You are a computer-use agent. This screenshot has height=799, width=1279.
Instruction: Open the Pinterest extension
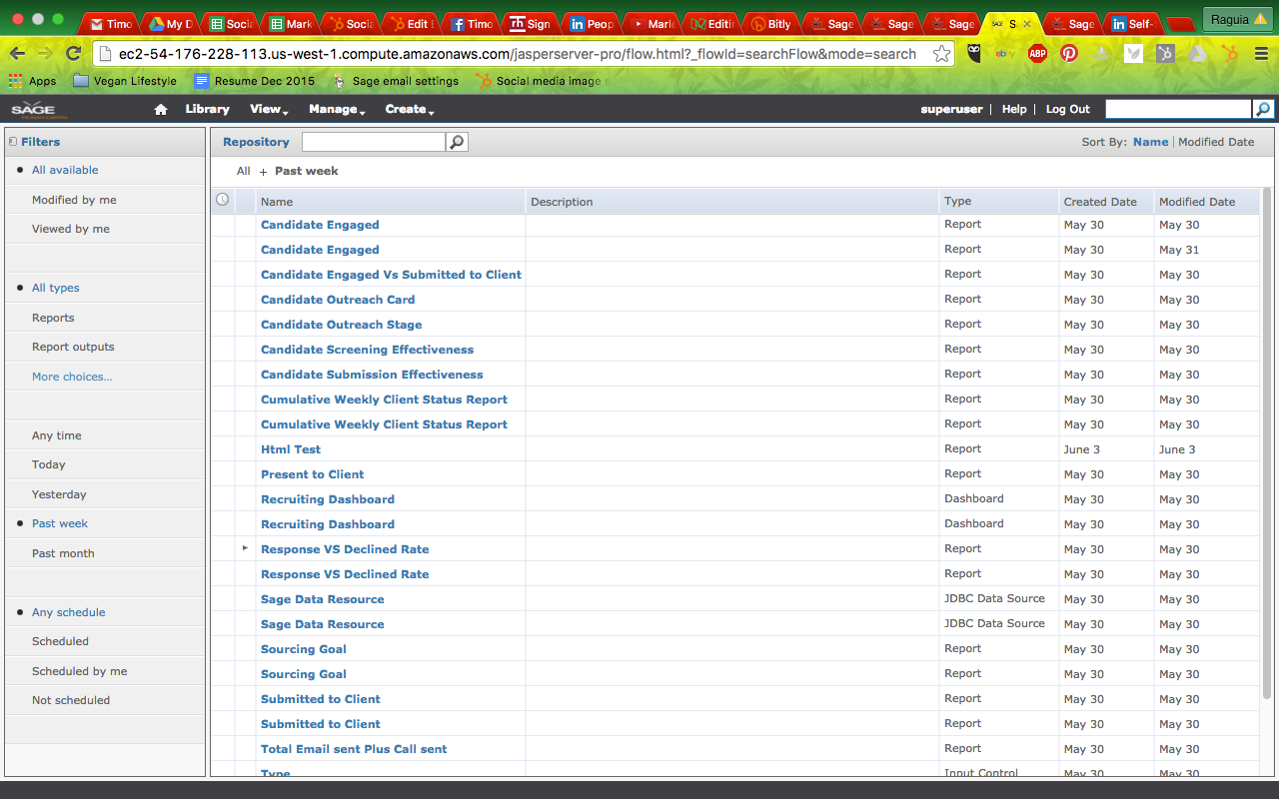(x=1069, y=54)
